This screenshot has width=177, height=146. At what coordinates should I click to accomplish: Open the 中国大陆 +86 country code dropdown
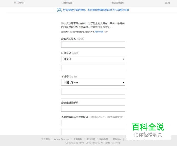tap(93, 83)
